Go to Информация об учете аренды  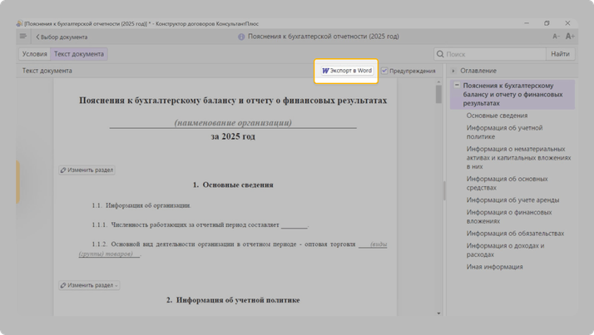coord(512,200)
